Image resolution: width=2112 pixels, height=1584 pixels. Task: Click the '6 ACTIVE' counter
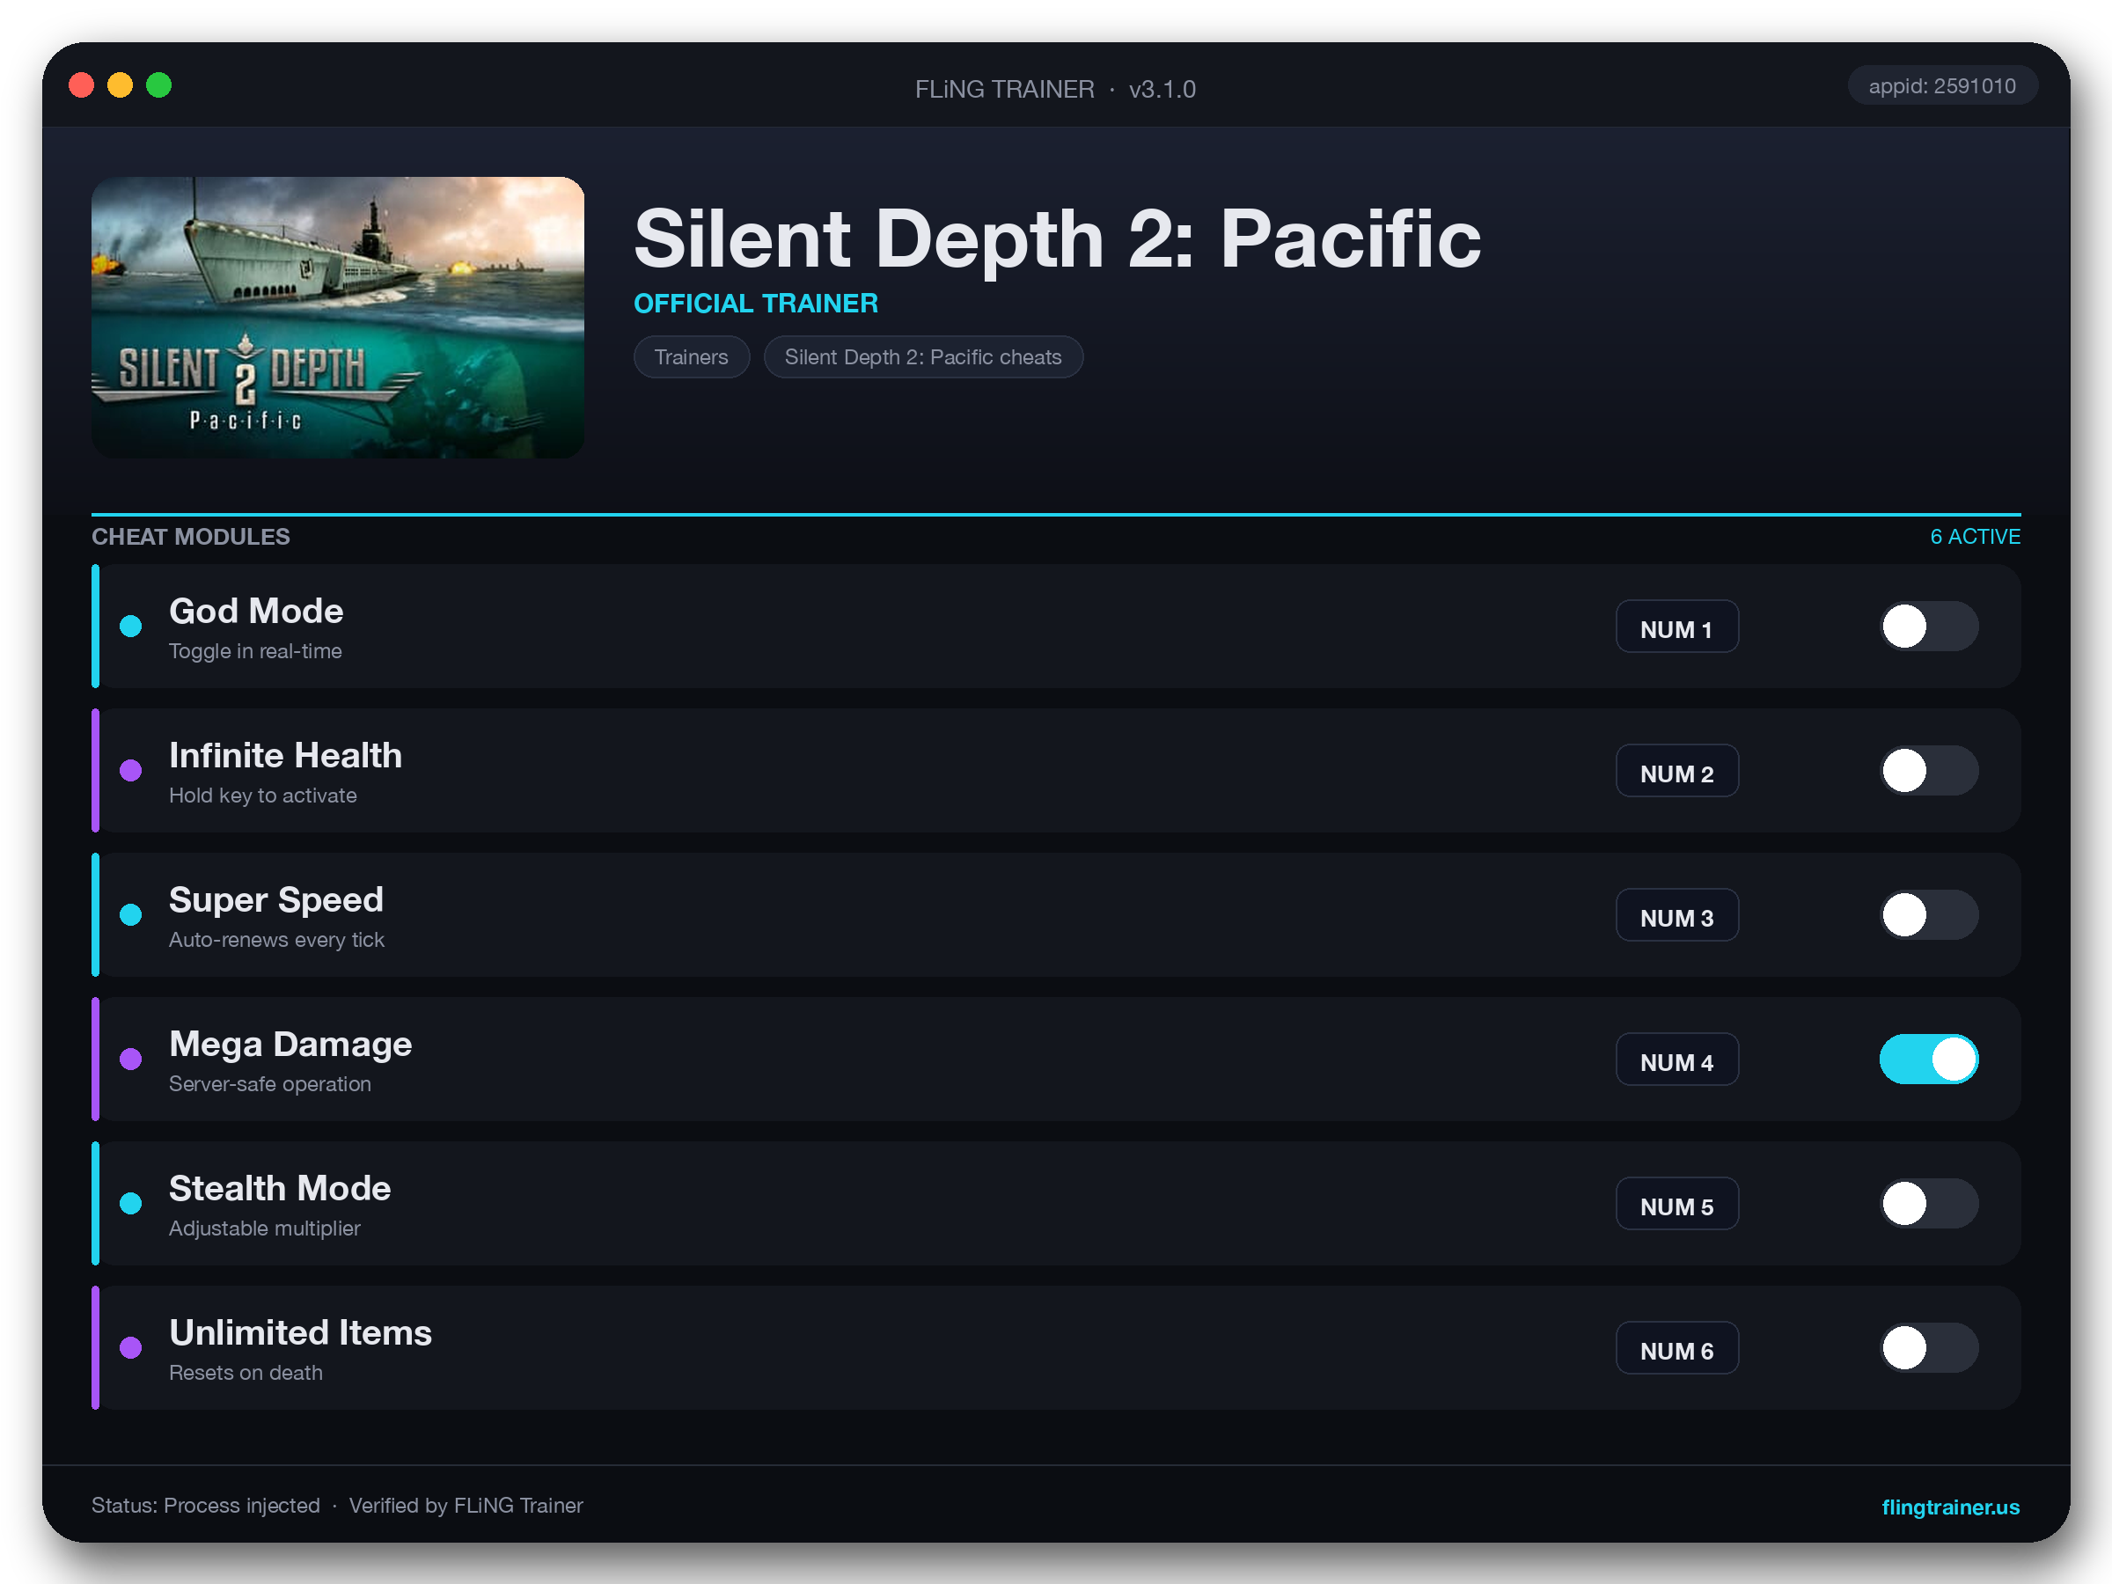[x=1975, y=537]
